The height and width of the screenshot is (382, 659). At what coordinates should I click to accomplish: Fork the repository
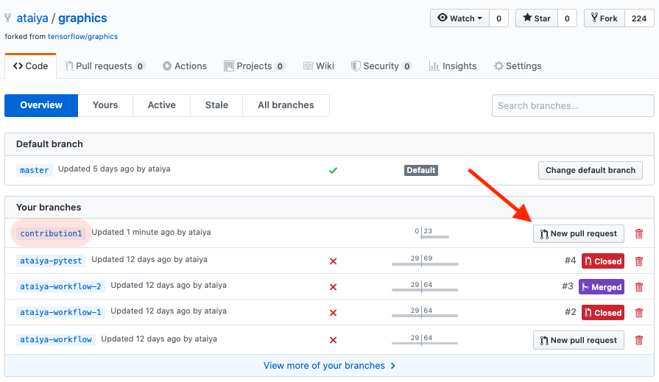[605, 18]
